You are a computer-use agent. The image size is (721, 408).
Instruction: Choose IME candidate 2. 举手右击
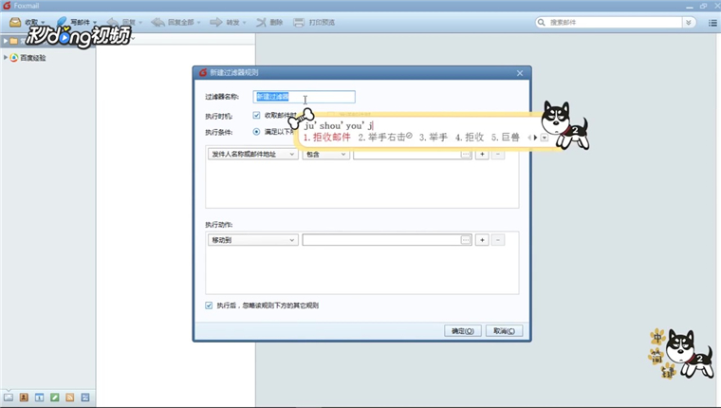pyautogui.click(x=385, y=137)
